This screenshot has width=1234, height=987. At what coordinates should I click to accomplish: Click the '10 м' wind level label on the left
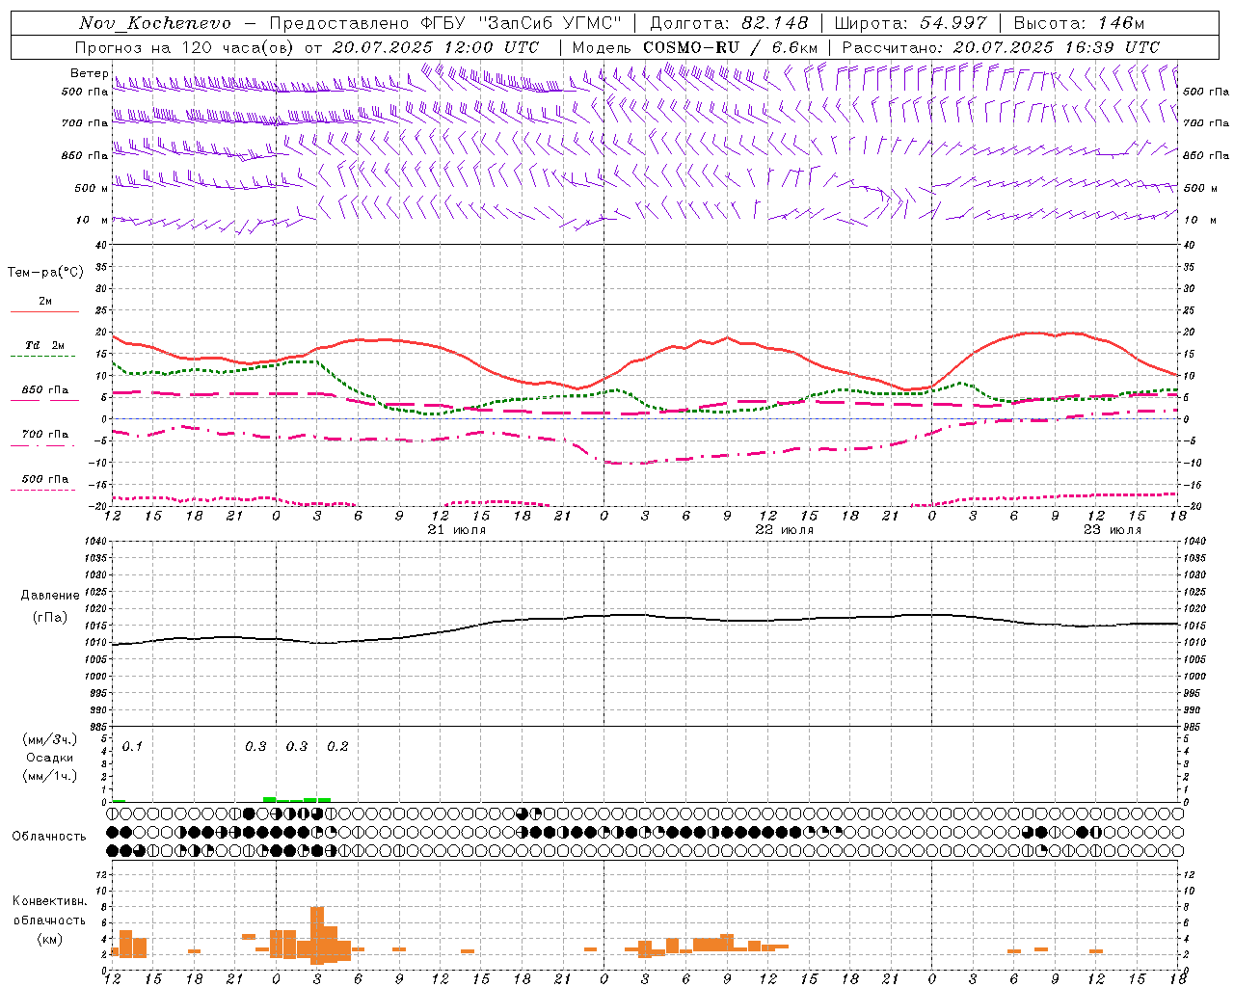(x=92, y=220)
